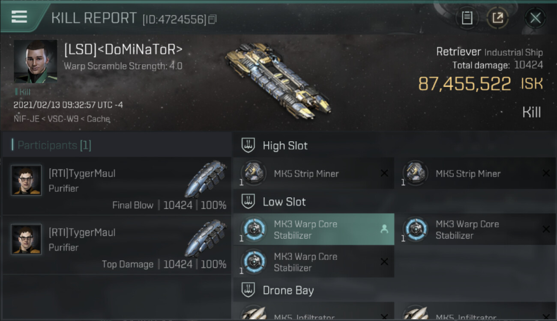Select first MK5 Infiltrator drone entry
The width and height of the screenshot is (557, 321).
[x=314, y=311]
